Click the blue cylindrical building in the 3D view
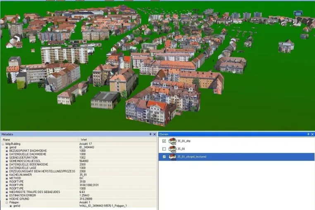 pos(298,13)
